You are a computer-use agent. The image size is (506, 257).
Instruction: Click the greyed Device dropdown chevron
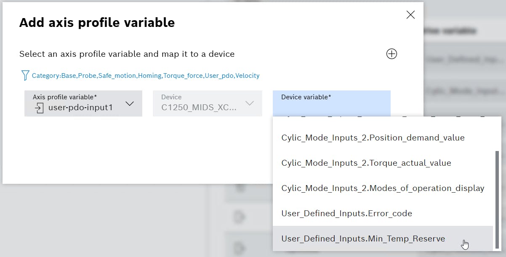(x=250, y=103)
